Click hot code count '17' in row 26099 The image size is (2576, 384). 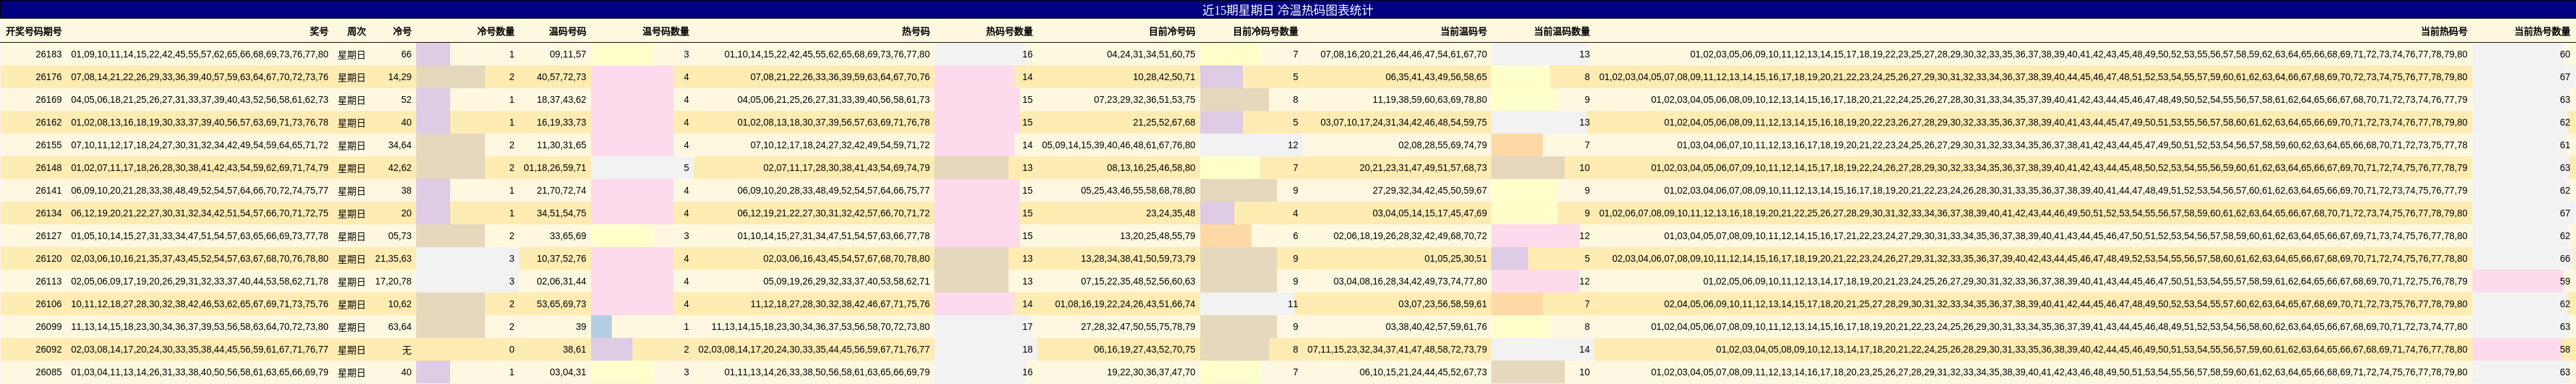tap(1027, 327)
